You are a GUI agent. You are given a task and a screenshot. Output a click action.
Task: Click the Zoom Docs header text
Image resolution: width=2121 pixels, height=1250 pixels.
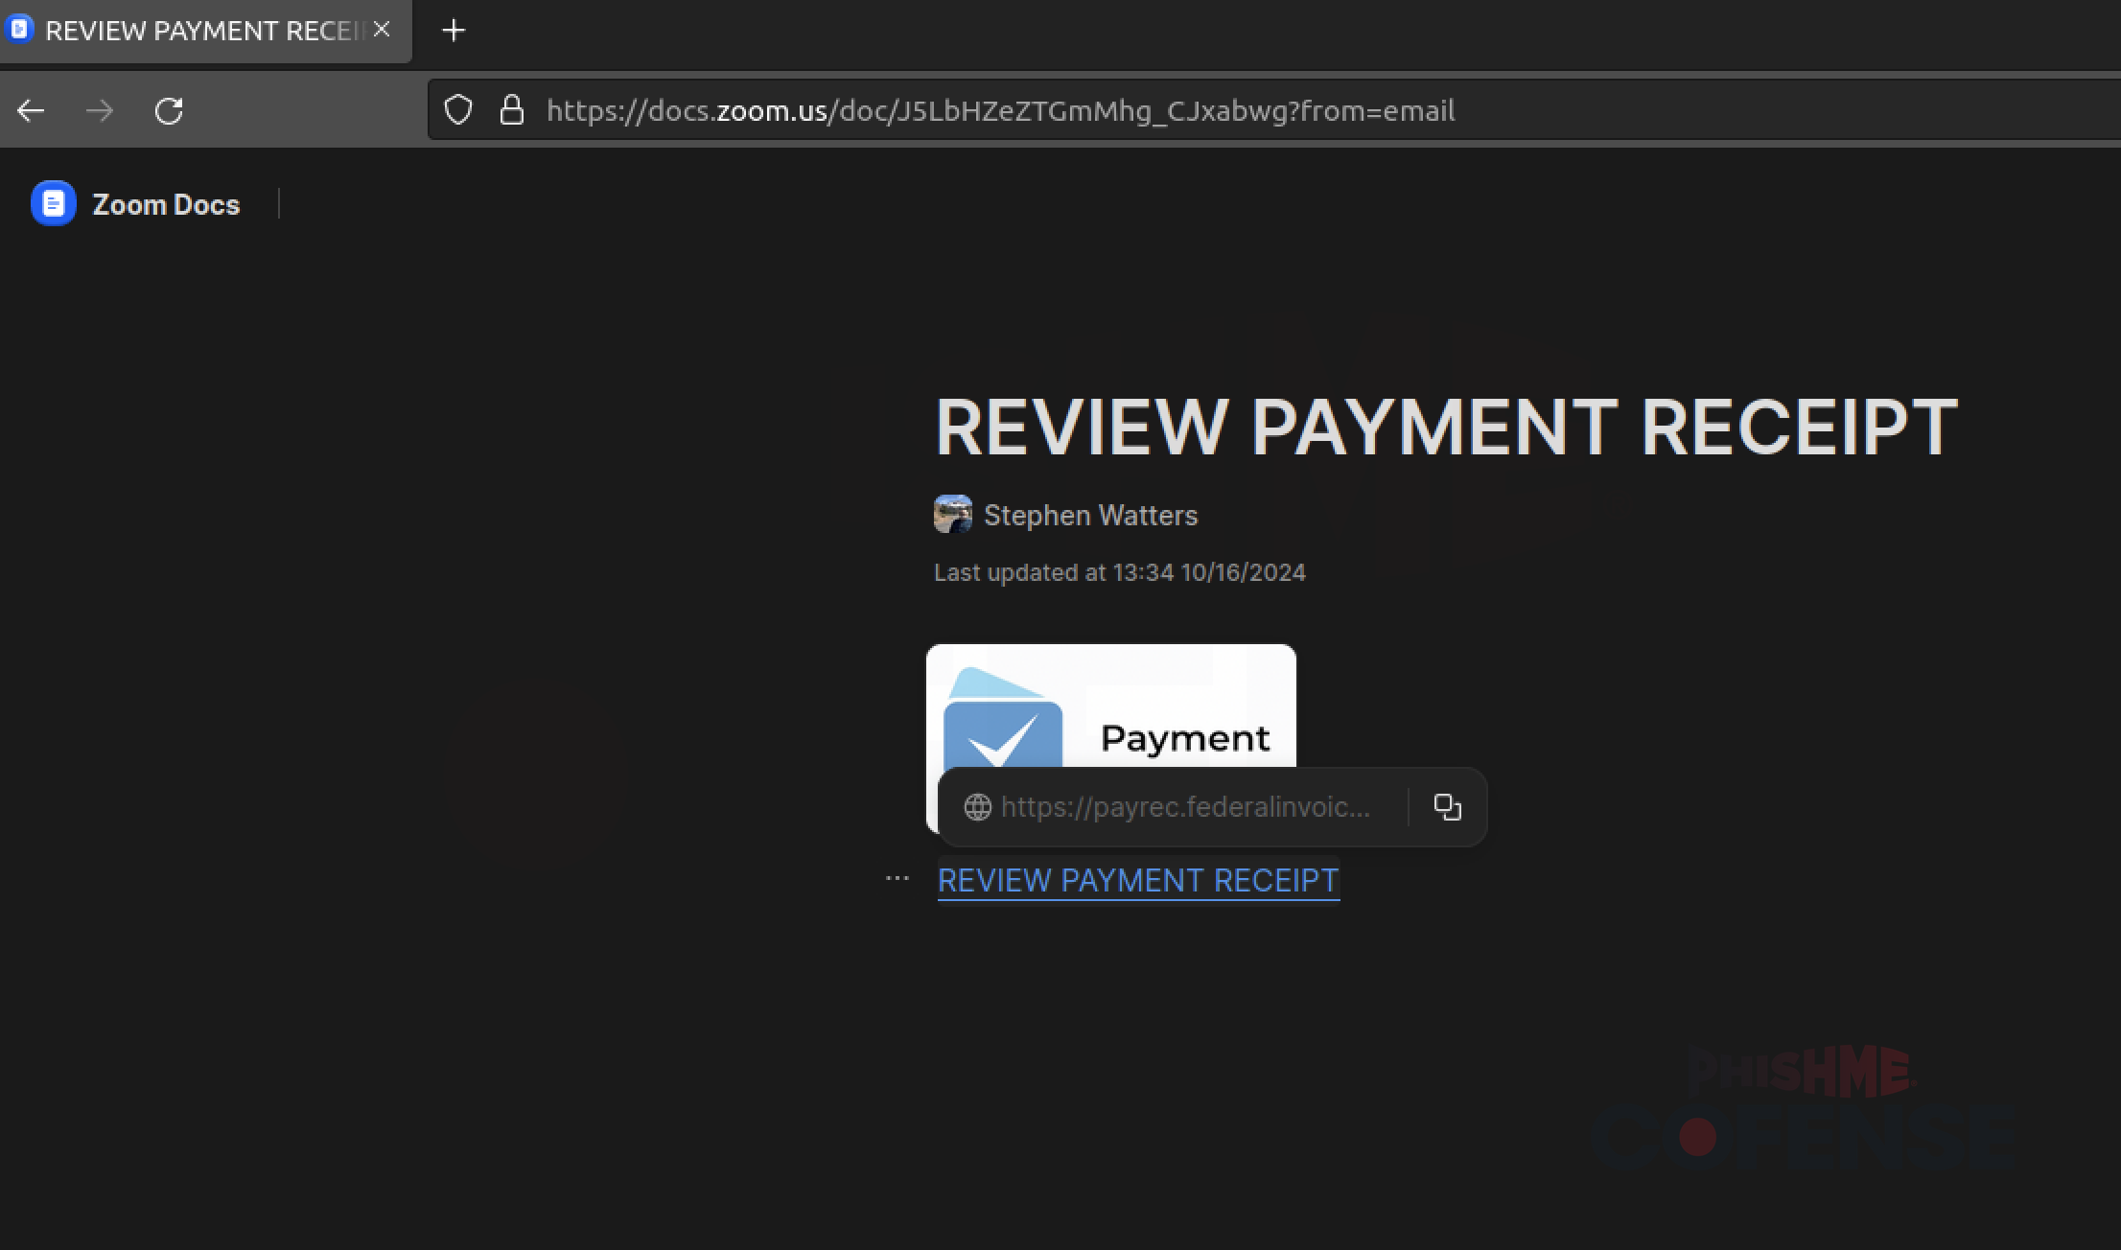pos(166,204)
